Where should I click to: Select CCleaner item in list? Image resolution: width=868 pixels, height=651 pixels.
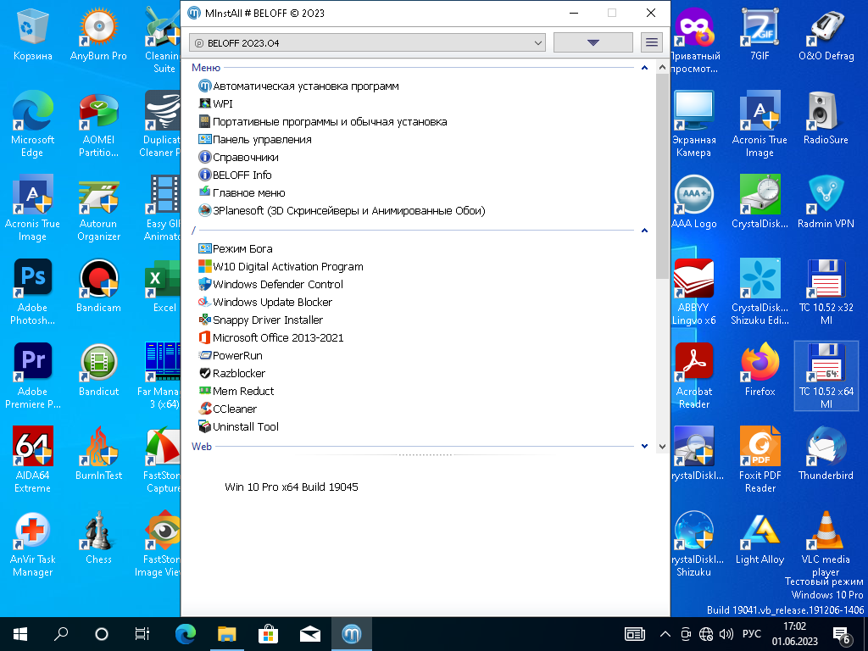pyautogui.click(x=227, y=409)
